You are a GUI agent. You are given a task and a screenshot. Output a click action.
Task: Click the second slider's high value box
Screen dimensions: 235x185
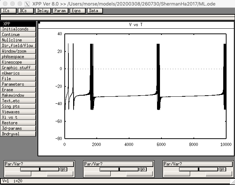point(139,174)
